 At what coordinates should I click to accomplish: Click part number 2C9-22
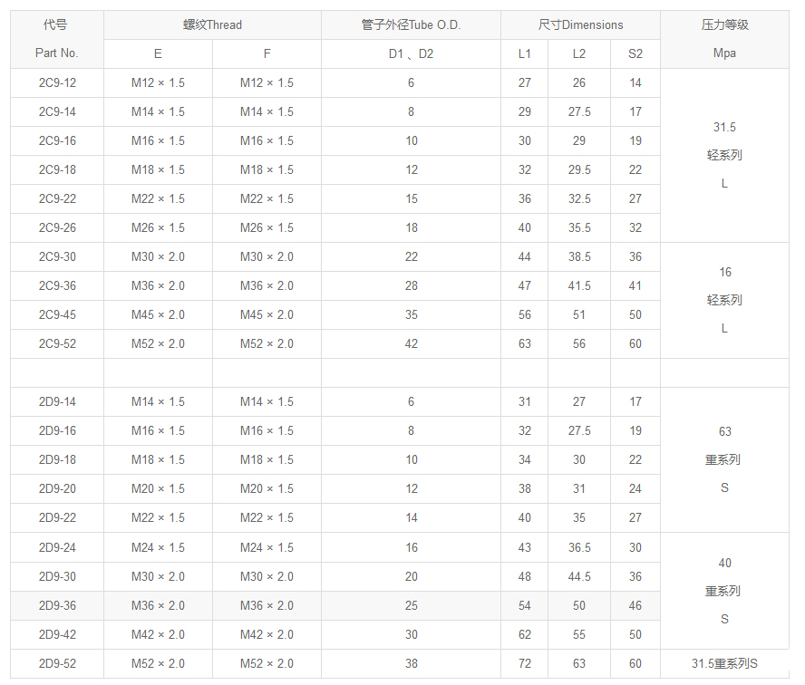tap(57, 199)
